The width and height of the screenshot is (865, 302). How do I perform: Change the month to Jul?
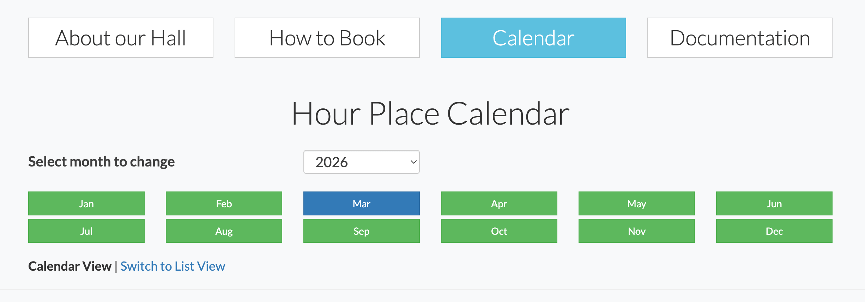tap(86, 231)
